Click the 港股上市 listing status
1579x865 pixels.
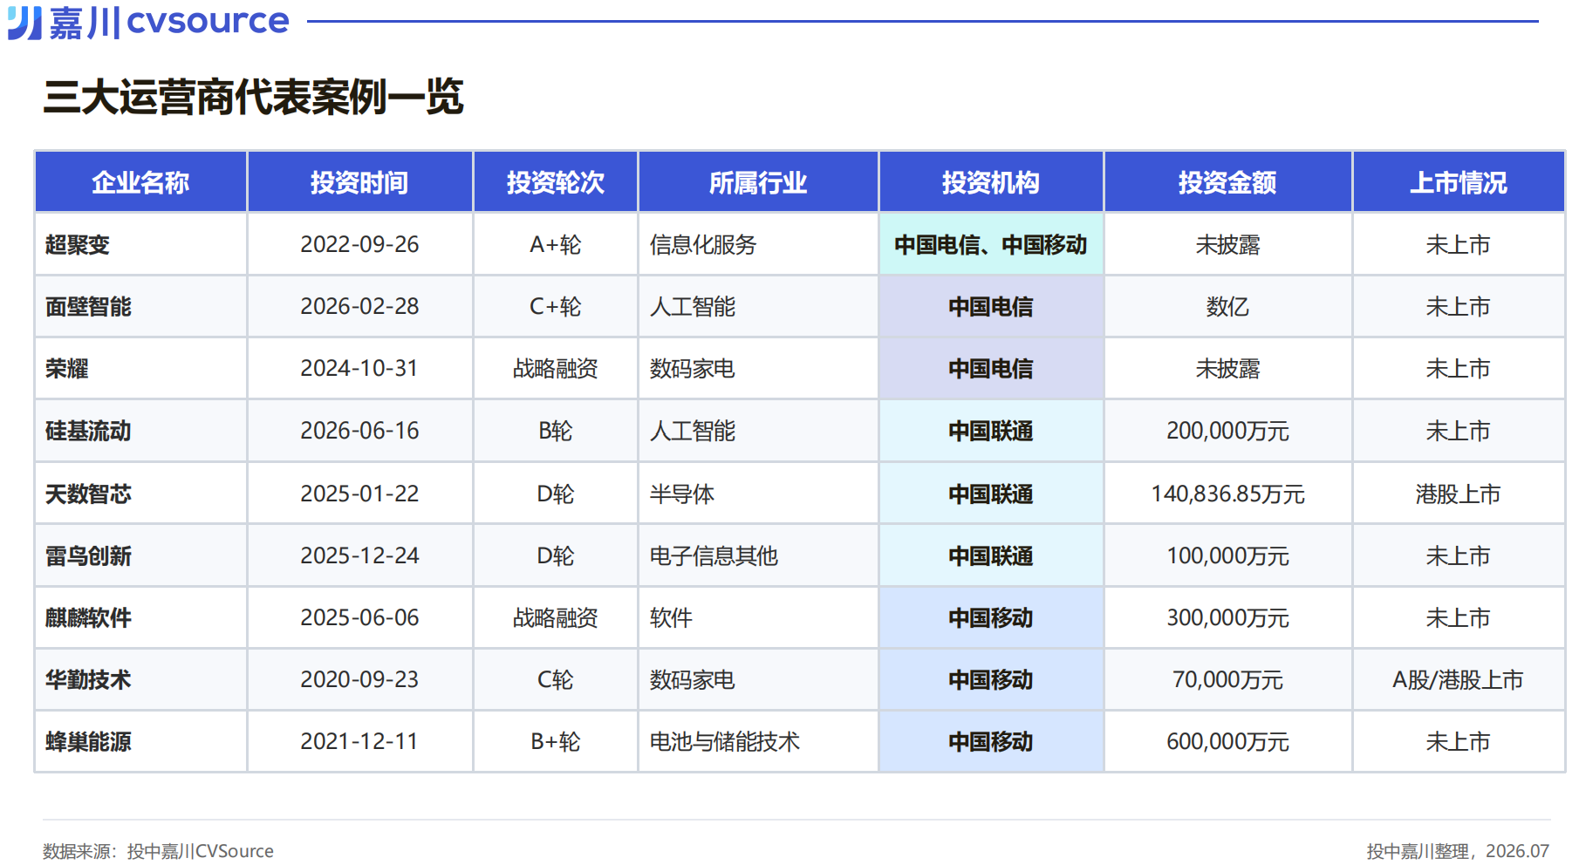pyautogui.click(x=1459, y=494)
